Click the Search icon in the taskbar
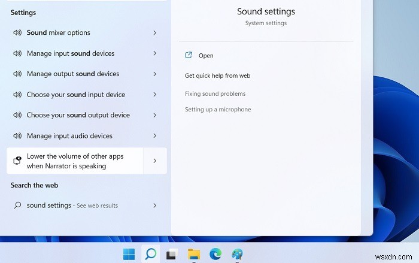419x263 pixels. click(151, 253)
